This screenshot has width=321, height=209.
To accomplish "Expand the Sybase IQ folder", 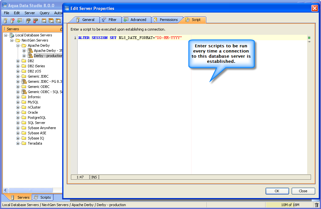I will pos(18,138).
